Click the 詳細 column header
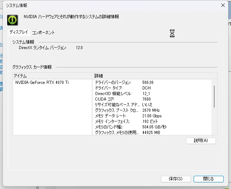The width and height of the screenshot is (231, 189). pos(98,76)
